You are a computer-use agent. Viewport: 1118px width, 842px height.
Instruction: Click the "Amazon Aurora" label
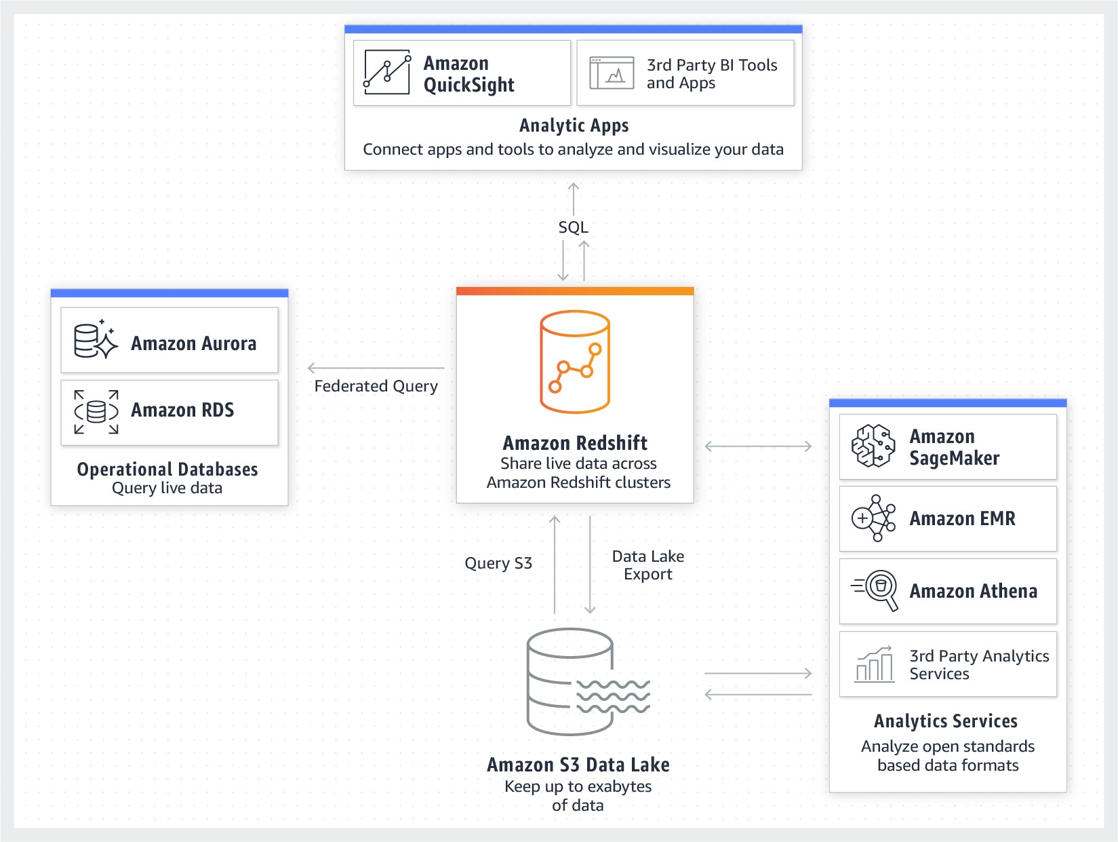coord(193,343)
